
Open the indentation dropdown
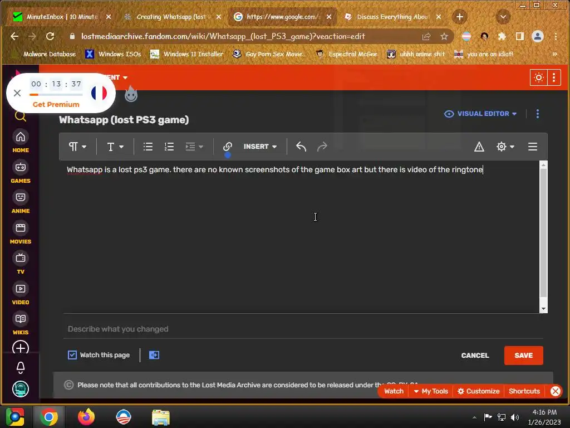(x=194, y=147)
